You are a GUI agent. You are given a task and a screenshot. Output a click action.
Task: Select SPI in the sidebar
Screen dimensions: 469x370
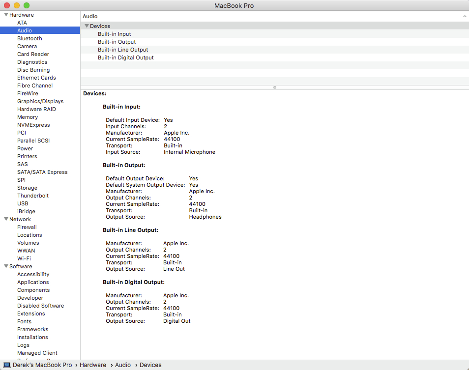[x=22, y=180]
